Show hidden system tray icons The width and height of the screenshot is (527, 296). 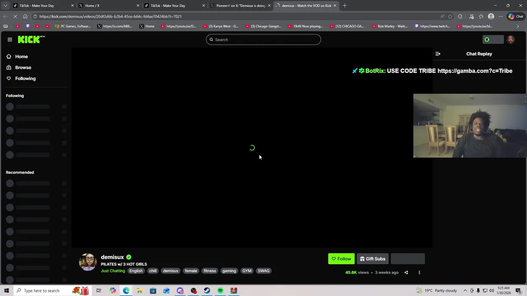(465, 291)
